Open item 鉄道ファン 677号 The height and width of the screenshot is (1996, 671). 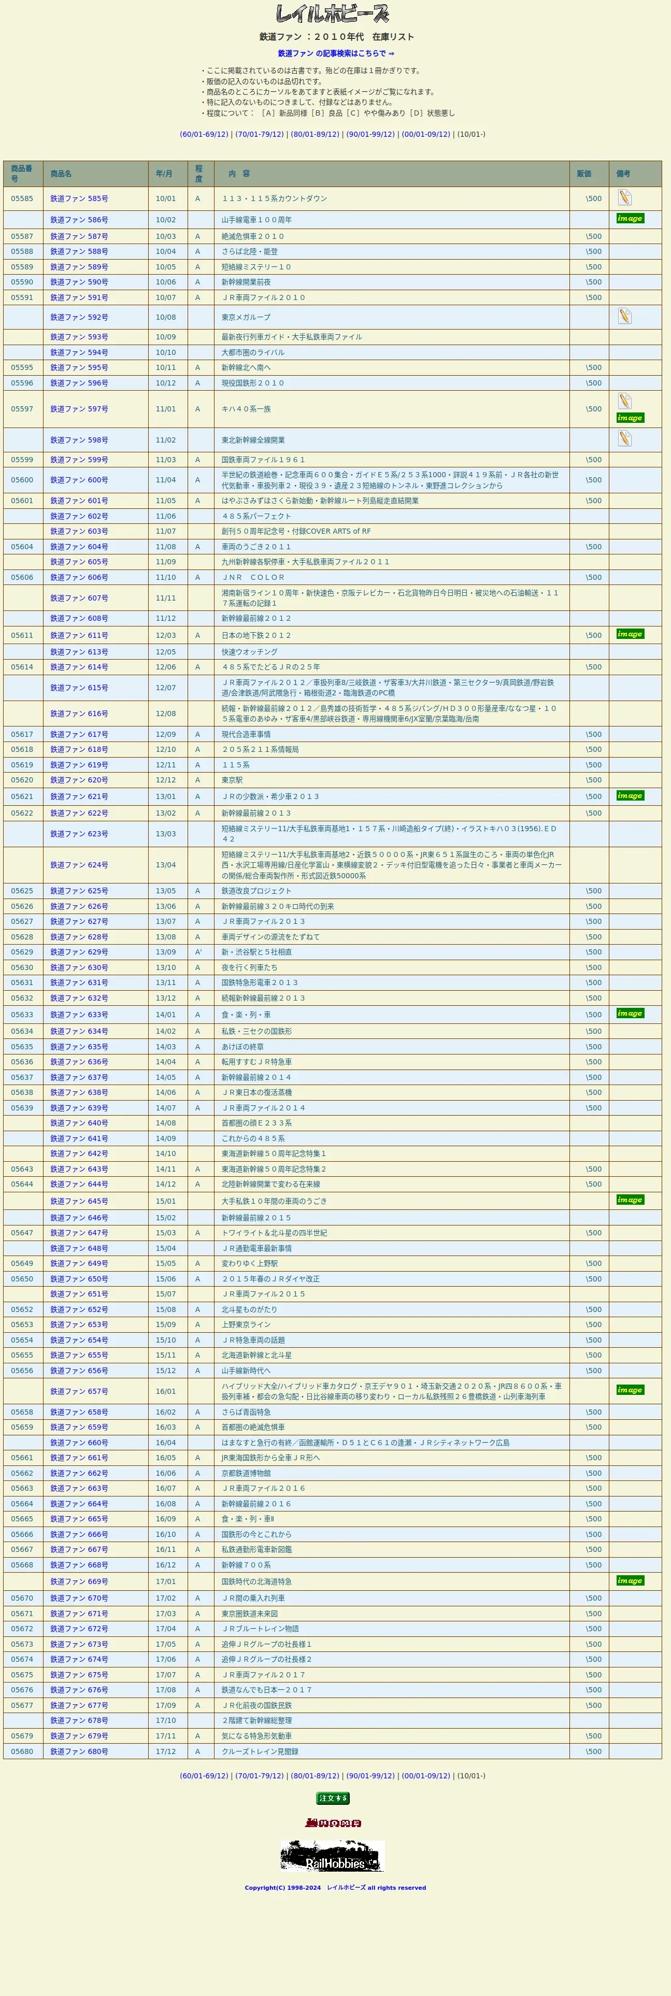[x=79, y=1705]
